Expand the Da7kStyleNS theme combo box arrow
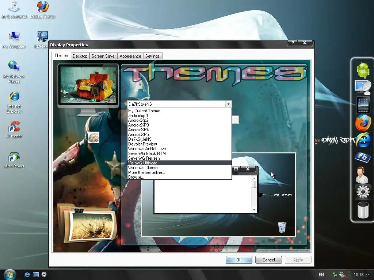The height and width of the screenshot is (280, 374). point(228,104)
